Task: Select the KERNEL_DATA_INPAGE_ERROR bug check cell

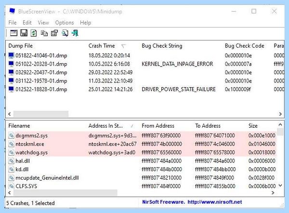Action: coord(177,64)
